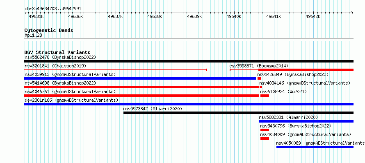Open nsv5973842 (Almarri2020) label

tap(153, 109)
